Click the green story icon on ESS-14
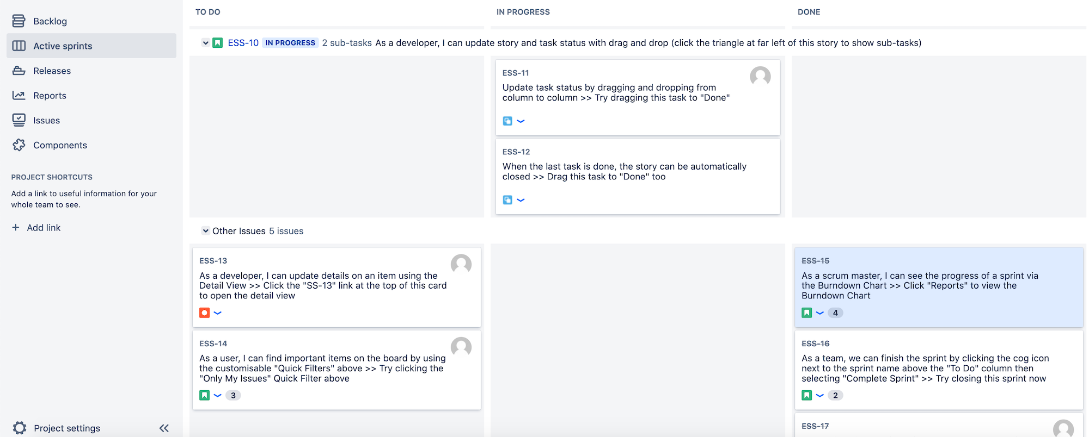1089x437 pixels. click(x=205, y=395)
